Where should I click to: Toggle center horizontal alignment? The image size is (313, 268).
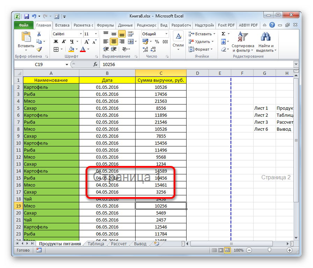click(114, 42)
